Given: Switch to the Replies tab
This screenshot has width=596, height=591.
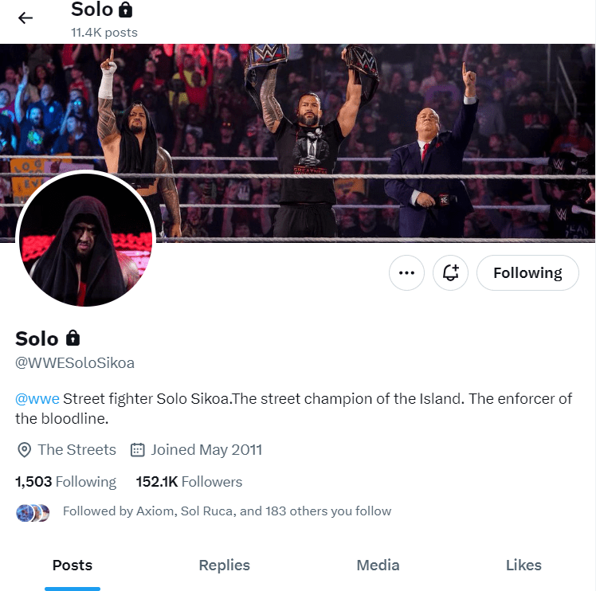Looking at the screenshot, I should tap(224, 566).
